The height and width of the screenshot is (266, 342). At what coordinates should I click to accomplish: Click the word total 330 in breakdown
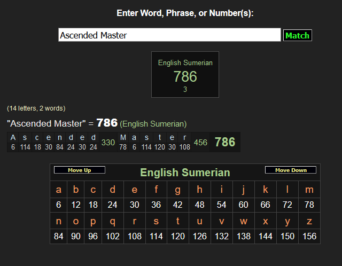tap(108, 142)
